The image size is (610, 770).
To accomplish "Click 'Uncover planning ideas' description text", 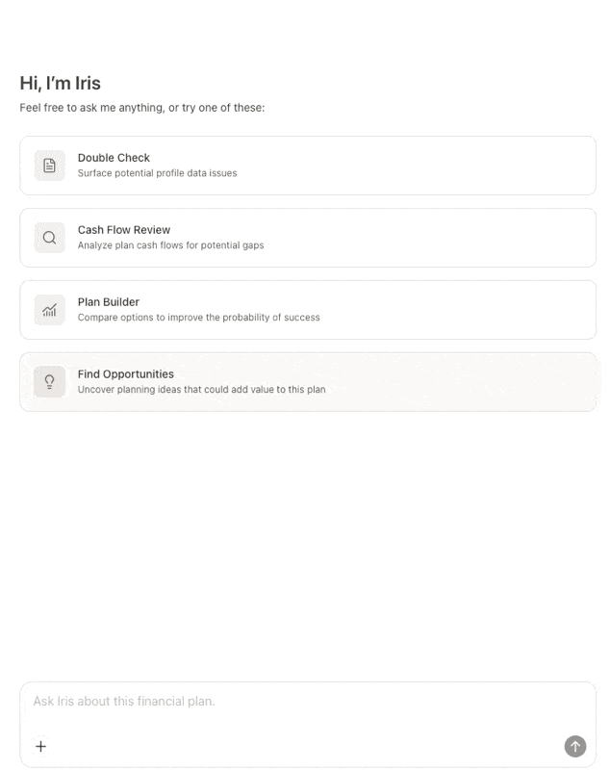I will coord(202,390).
